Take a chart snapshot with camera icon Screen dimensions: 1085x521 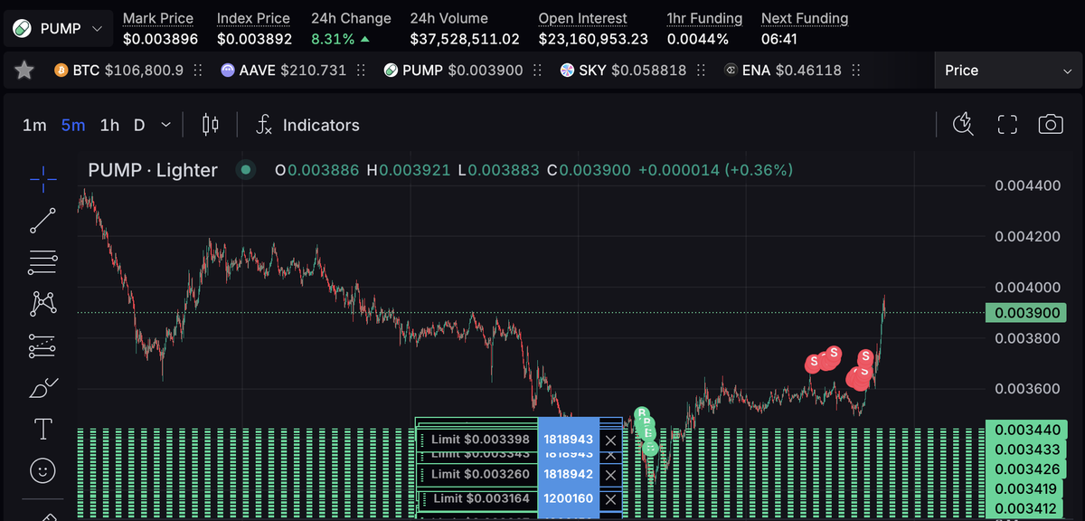(x=1050, y=125)
